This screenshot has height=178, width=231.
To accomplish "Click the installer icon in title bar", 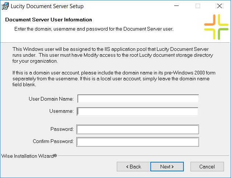I will 5,6.
